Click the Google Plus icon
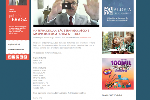The image size is (150, 100). (17, 57)
